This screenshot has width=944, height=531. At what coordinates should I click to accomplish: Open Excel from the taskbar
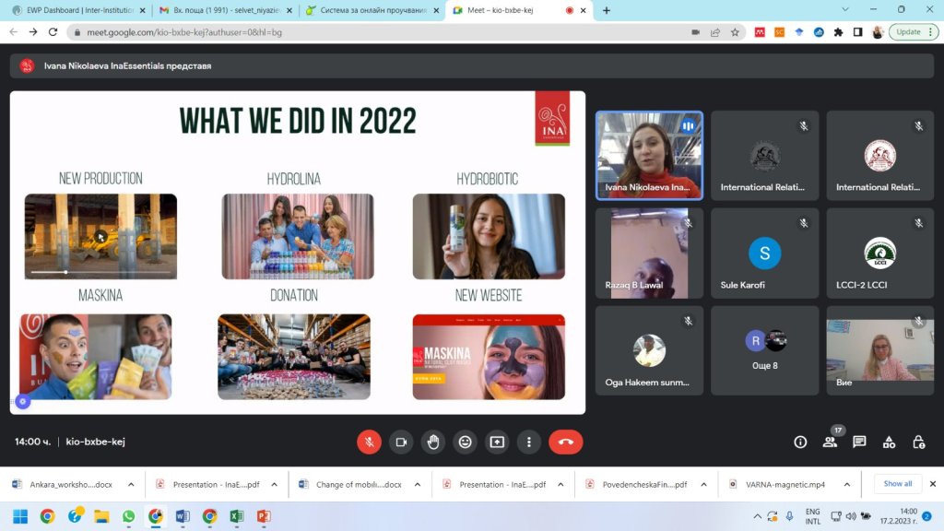point(237,516)
